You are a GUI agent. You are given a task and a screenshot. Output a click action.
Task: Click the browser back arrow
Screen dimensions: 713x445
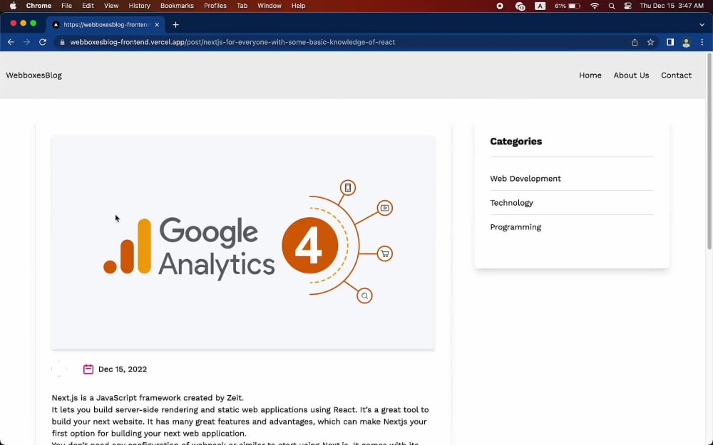(x=11, y=42)
